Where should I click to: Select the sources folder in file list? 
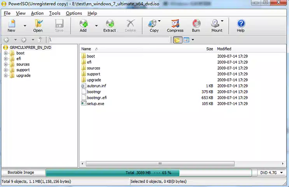[93, 68]
